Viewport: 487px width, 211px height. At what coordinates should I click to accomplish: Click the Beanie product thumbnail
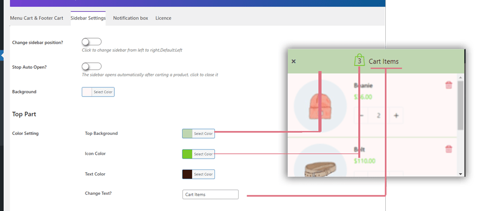[x=320, y=106]
